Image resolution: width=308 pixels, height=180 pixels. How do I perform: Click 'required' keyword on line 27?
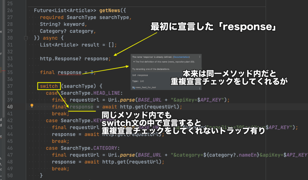tap(52, 17)
